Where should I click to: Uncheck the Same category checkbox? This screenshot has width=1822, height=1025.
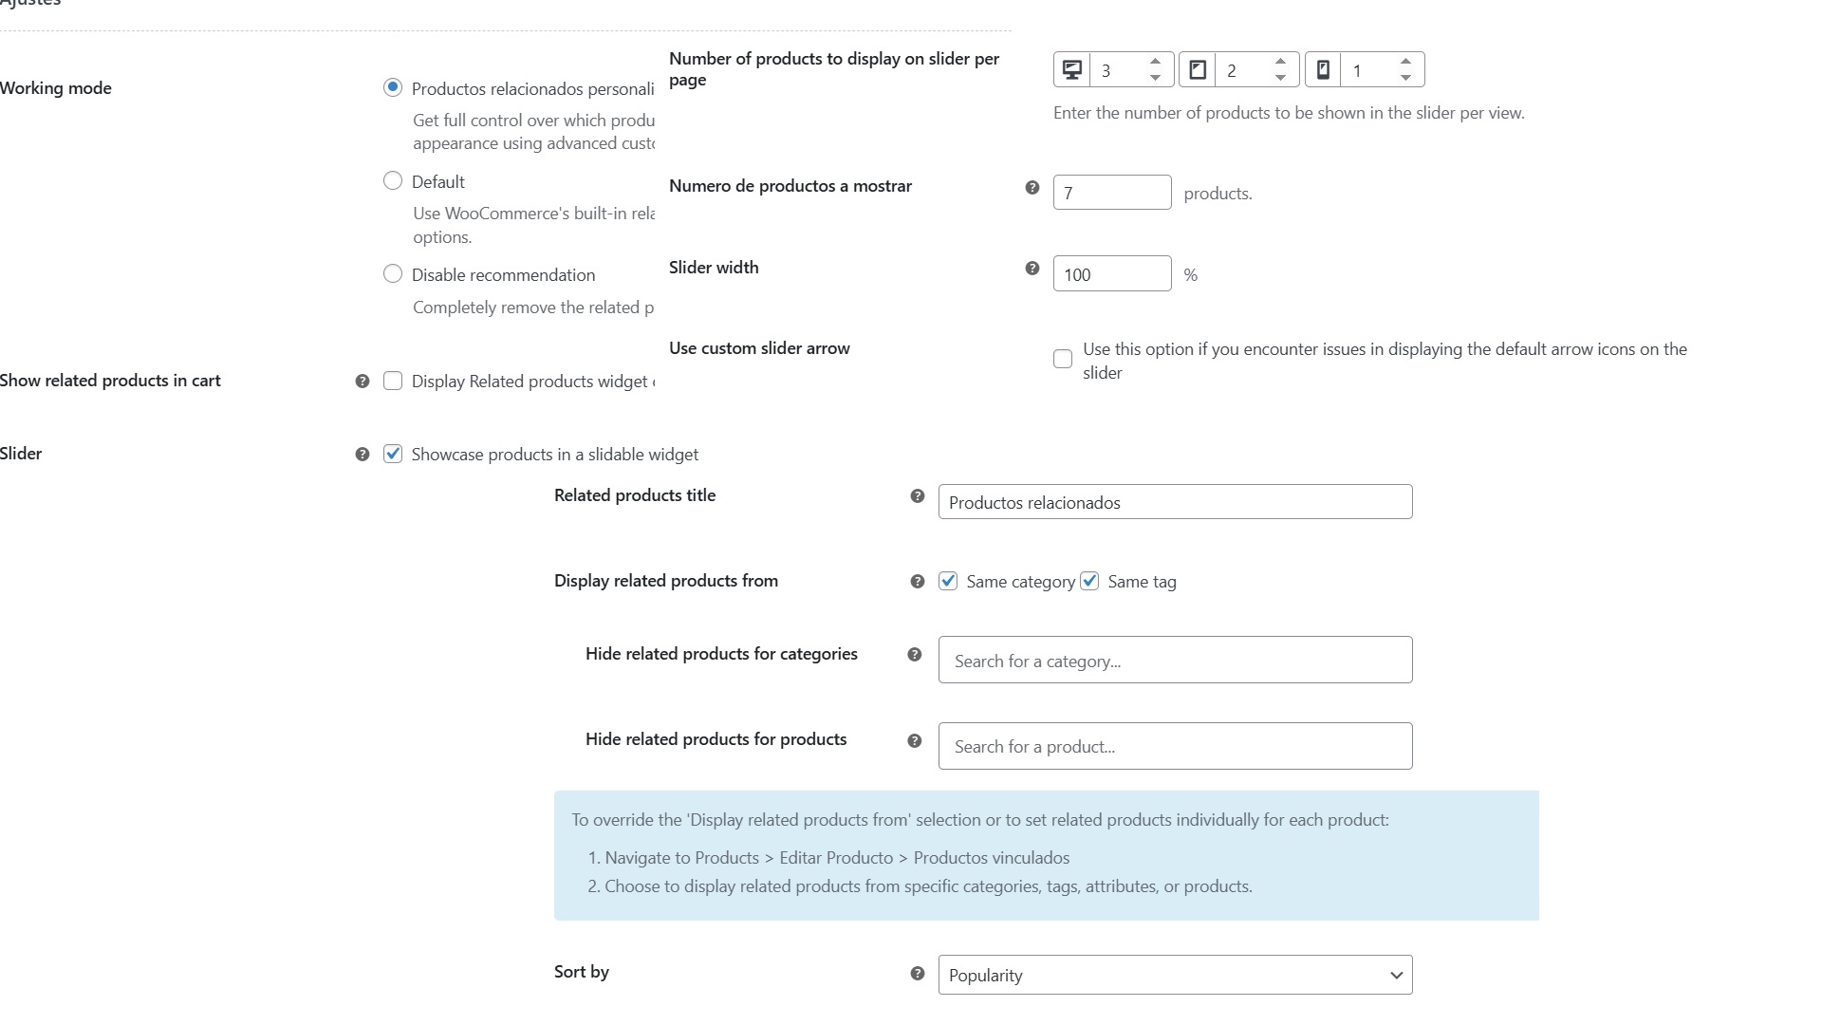(948, 581)
